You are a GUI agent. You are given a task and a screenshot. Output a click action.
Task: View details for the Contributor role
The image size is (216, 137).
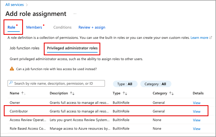[197, 111]
